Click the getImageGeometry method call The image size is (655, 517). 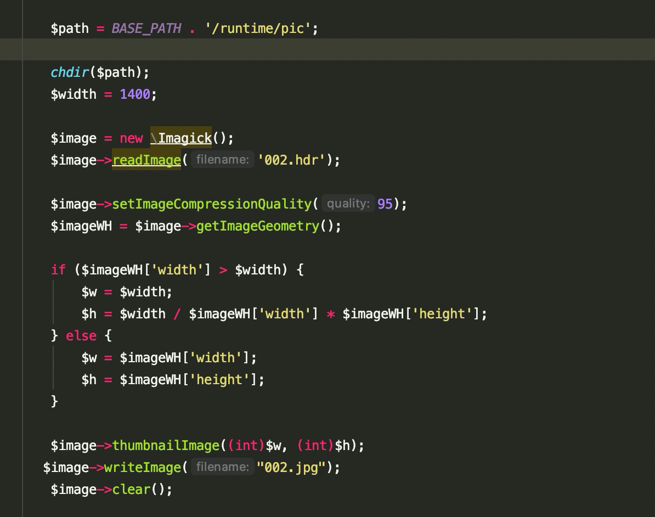click(258, 226)
